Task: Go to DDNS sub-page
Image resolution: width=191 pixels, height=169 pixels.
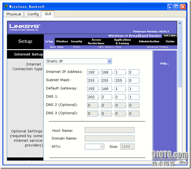Action: click(77, 47)
